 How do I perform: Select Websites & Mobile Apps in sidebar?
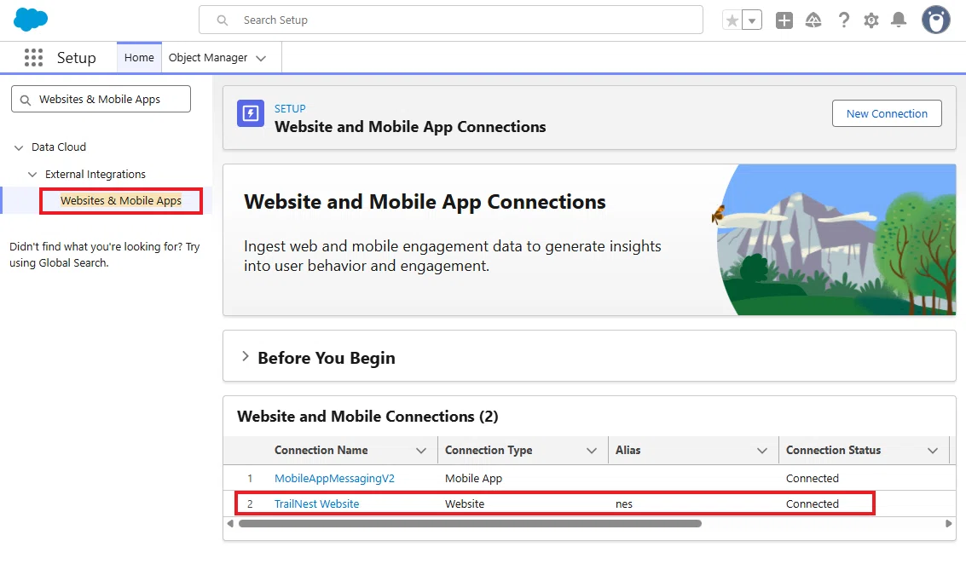[121, 200]
